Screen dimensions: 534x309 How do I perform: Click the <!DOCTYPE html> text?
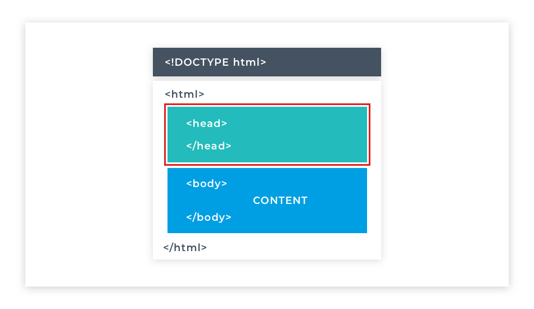[215, 62]
